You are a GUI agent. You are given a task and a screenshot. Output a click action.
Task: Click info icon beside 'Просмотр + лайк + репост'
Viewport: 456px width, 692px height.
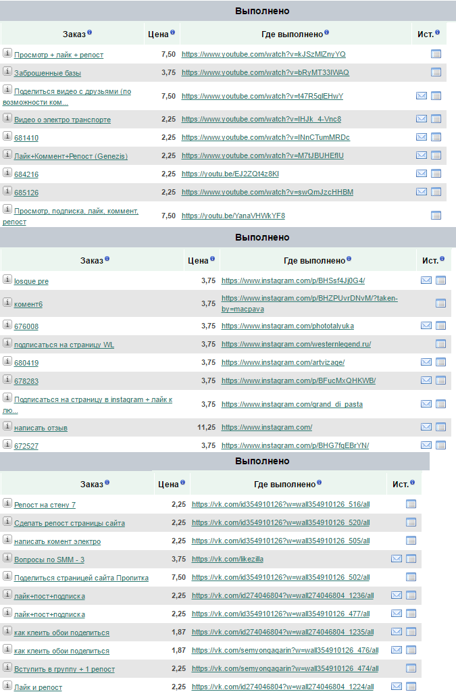(x=7, y=53)
